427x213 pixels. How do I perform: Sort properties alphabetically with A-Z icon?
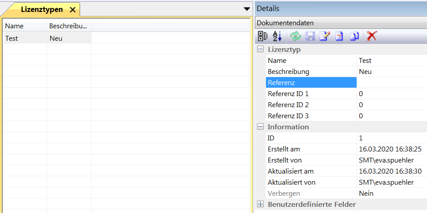[x=277, y=37]
